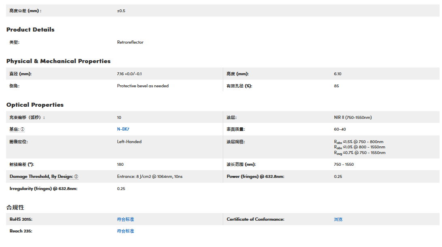Select the NIR II (750-1550nm) coating value
442x247 pixels.
coord(353,117)
